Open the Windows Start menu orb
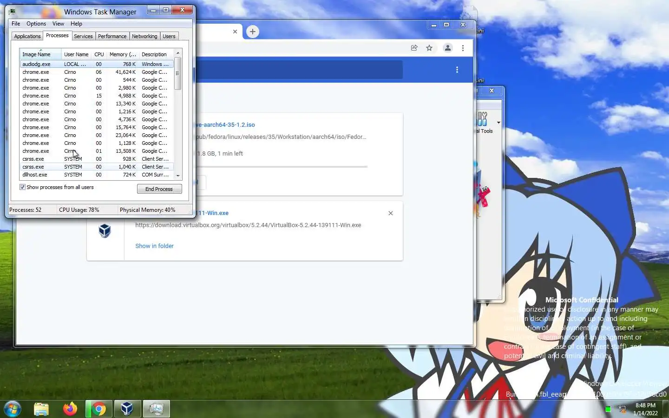This screenshot has height=418, width=669. click(x=13, y=409)
